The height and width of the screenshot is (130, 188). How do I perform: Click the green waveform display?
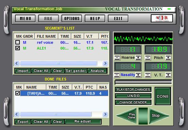143,38
